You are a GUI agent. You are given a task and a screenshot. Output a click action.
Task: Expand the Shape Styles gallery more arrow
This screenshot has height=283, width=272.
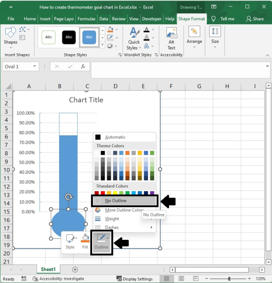tap(102, 45)
